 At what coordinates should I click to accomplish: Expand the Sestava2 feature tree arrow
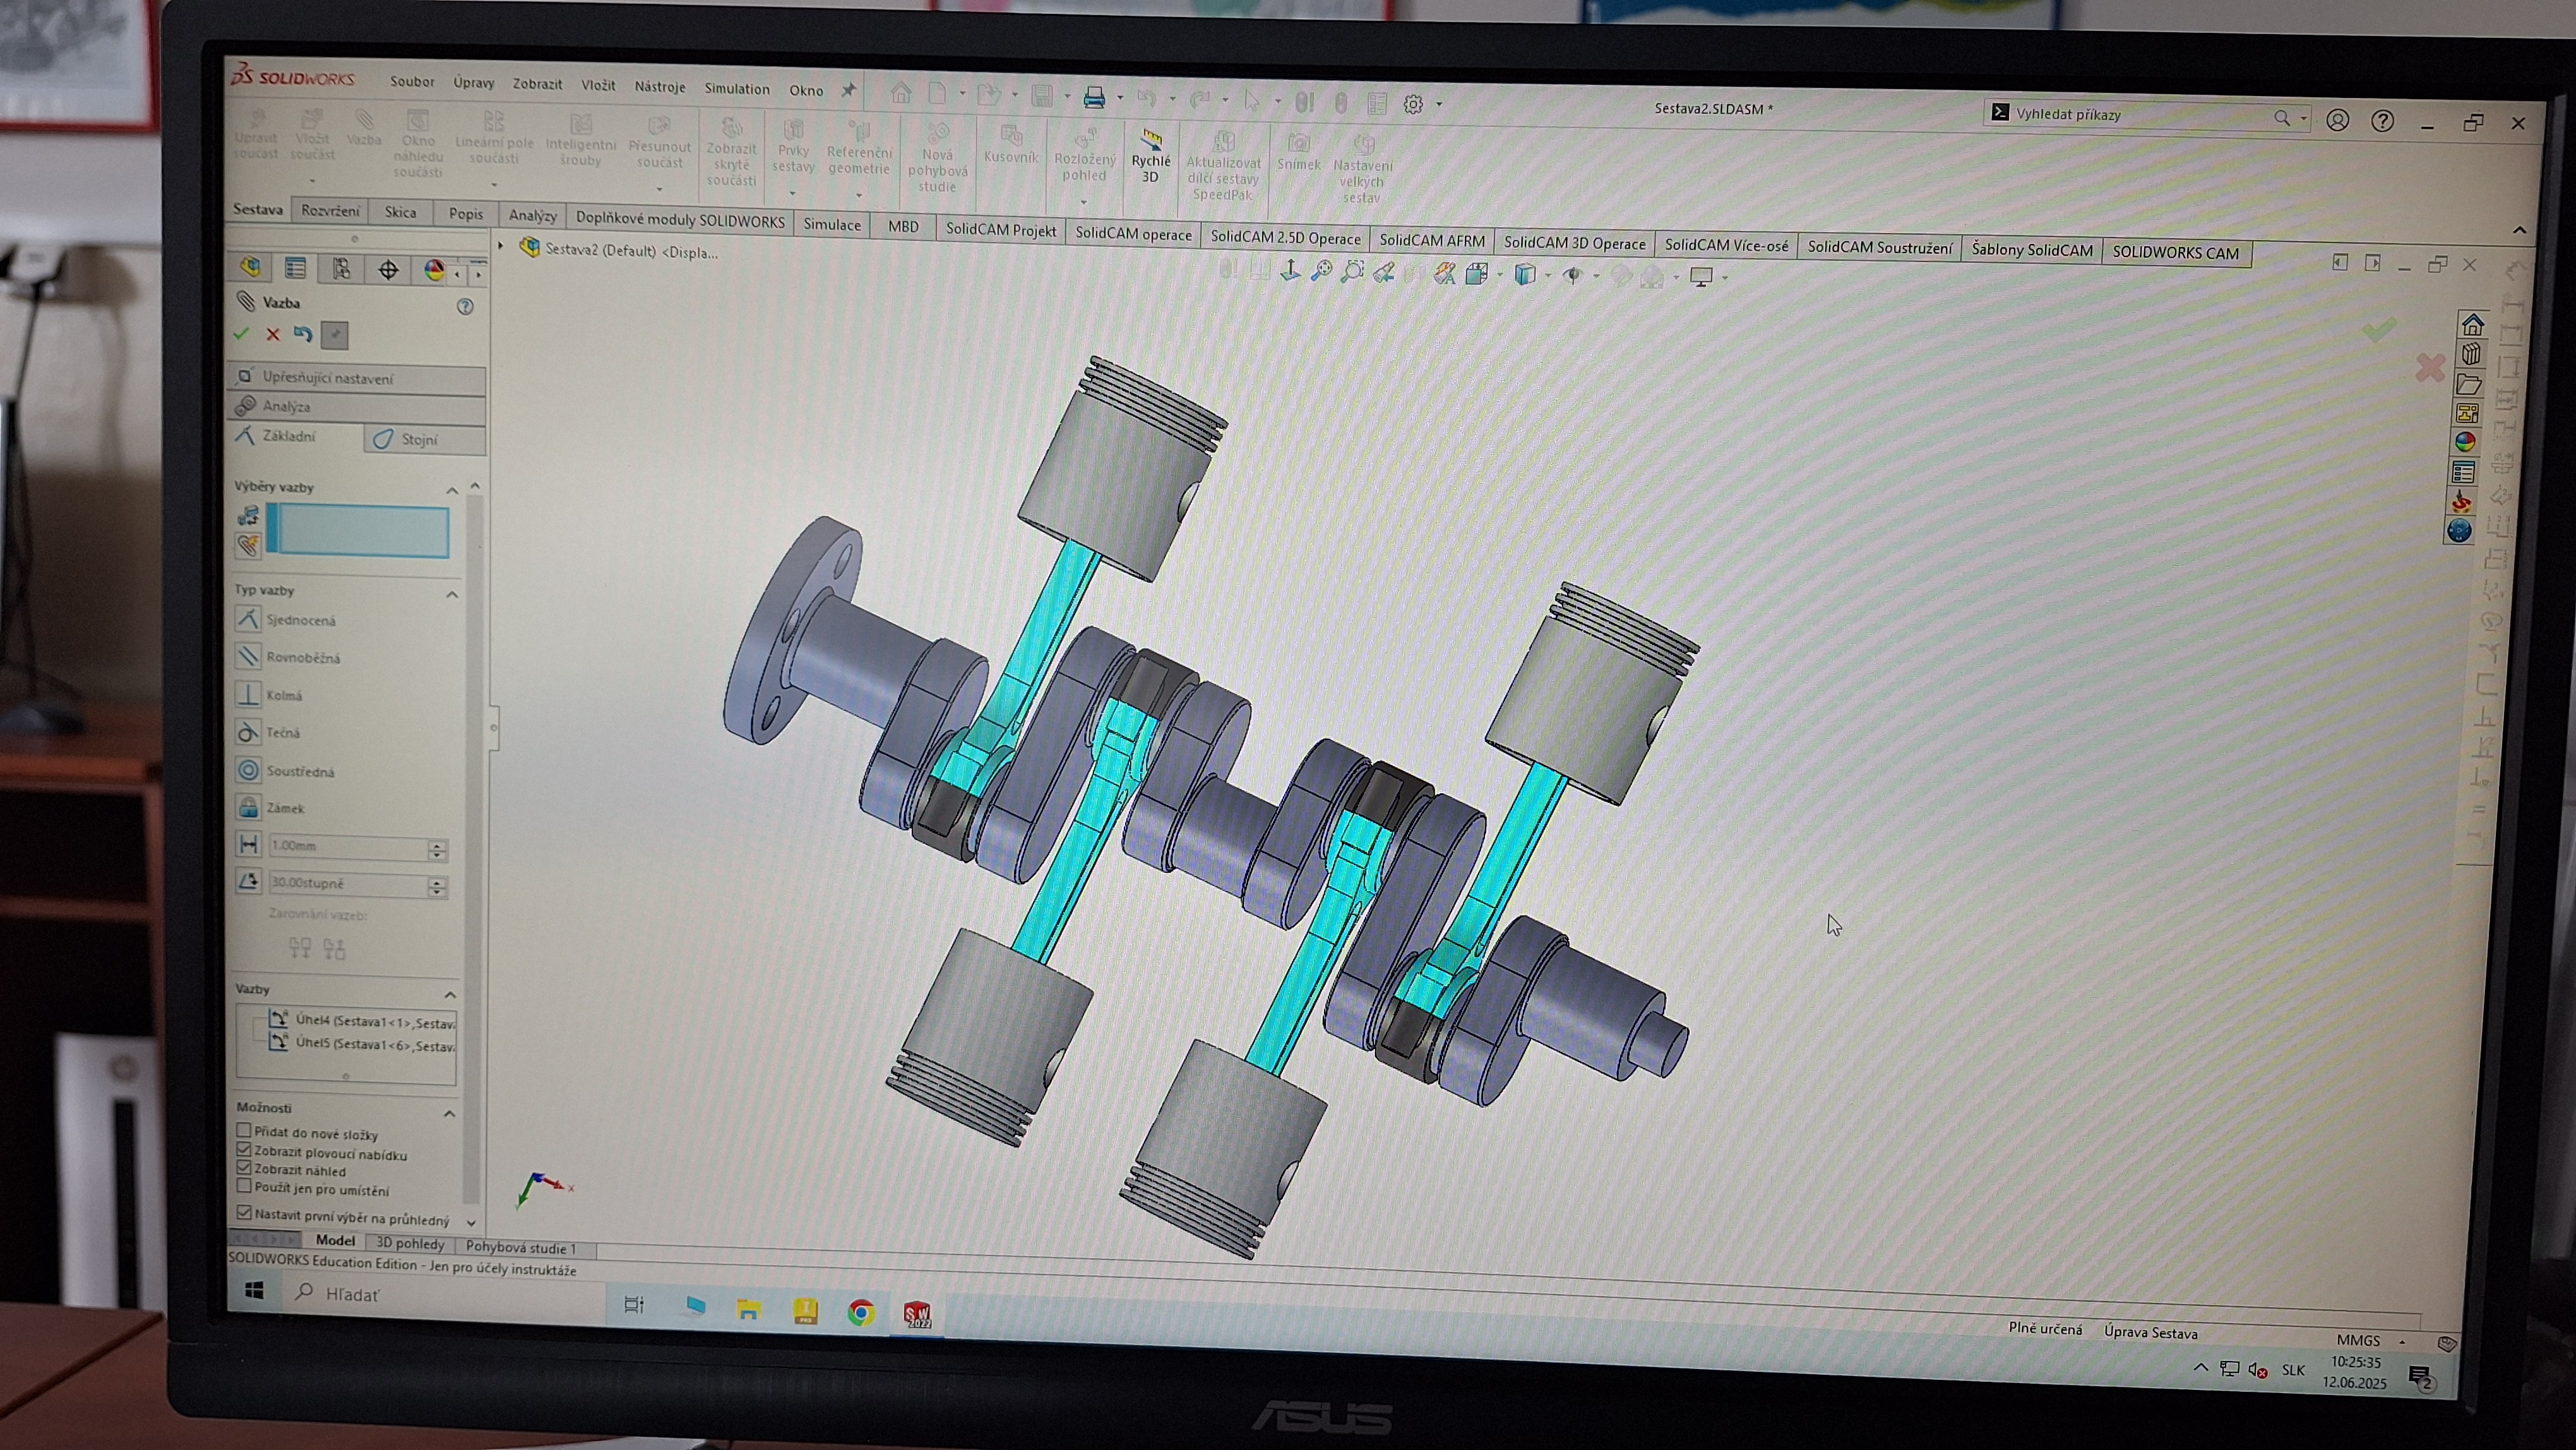(501, 245)
